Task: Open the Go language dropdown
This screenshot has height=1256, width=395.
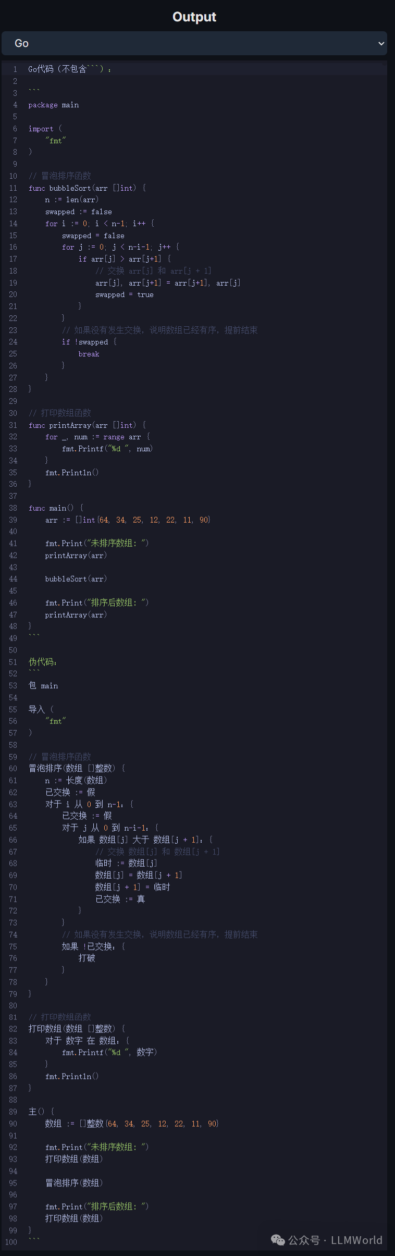Action: click(x=194, y=43)
